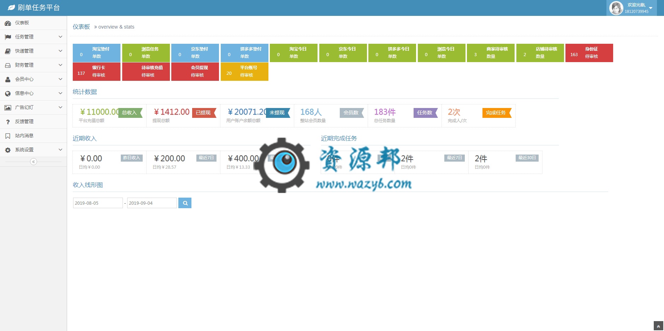The image size is (664, 331).
Task: Open the 店铺待审核 数量 tile
Action: point(540,53)
